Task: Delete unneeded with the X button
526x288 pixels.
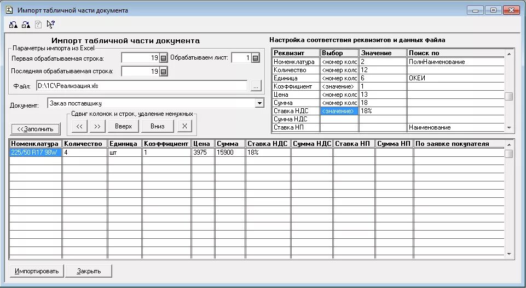Action: 184,126
